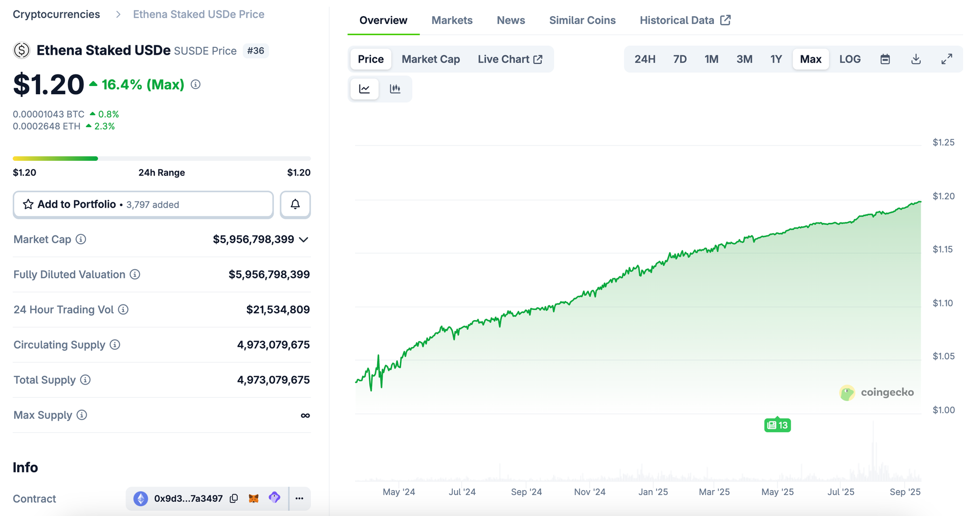Select the line chart view
Screen dimensions: 978x516
[x=365, y=89]
